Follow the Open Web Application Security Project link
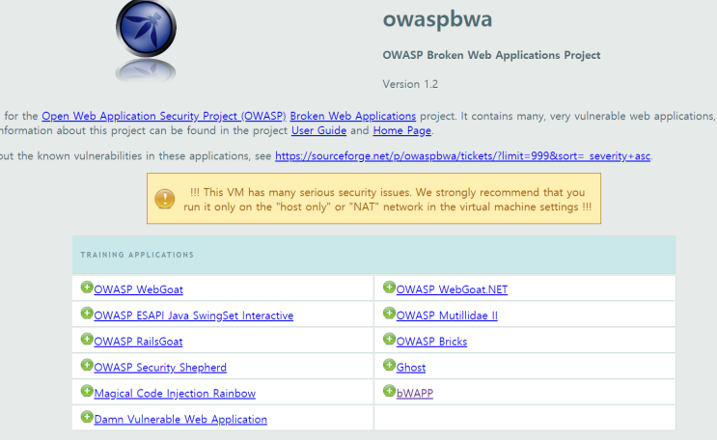The image size is (717, 440). coord(164,116)
